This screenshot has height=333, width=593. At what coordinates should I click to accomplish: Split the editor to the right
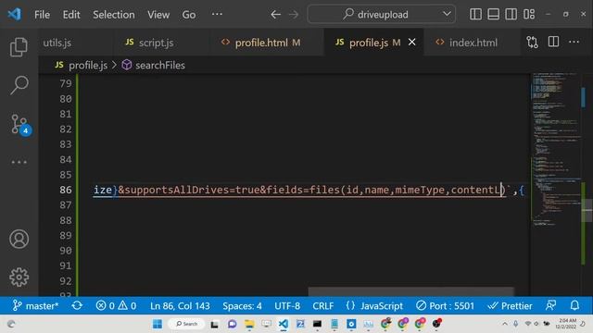point(553,42)
